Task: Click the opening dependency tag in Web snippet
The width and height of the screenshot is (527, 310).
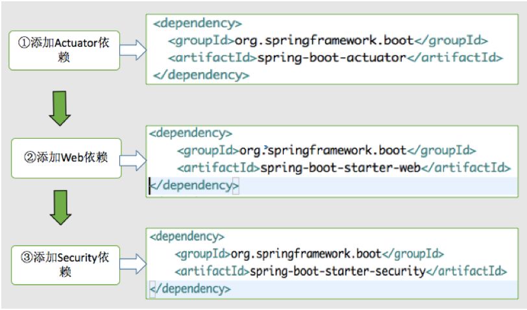Action: click(191, 133)
